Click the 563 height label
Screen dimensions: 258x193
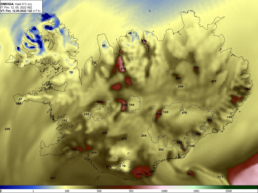[x=100, y=102]
